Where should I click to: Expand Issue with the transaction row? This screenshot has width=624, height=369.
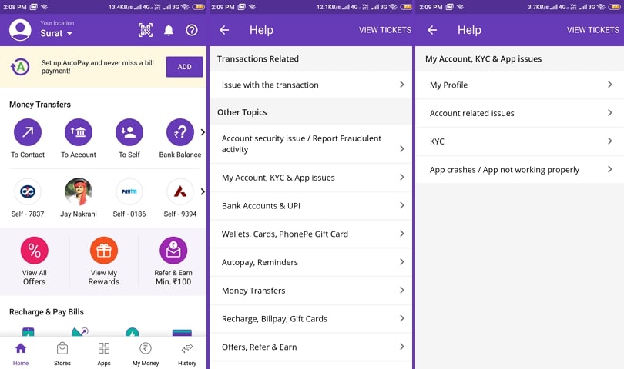312,85
